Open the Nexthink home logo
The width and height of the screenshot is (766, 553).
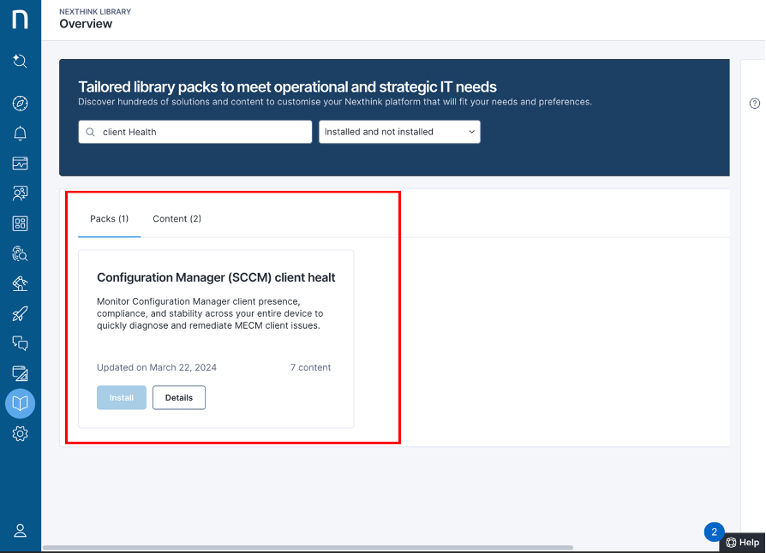(x=19, y=19)
